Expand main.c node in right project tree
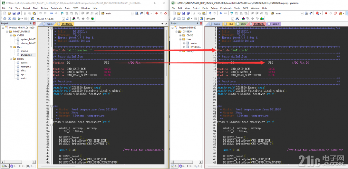The width and height of the screenshot is (348, 169). tap(184, 43)
